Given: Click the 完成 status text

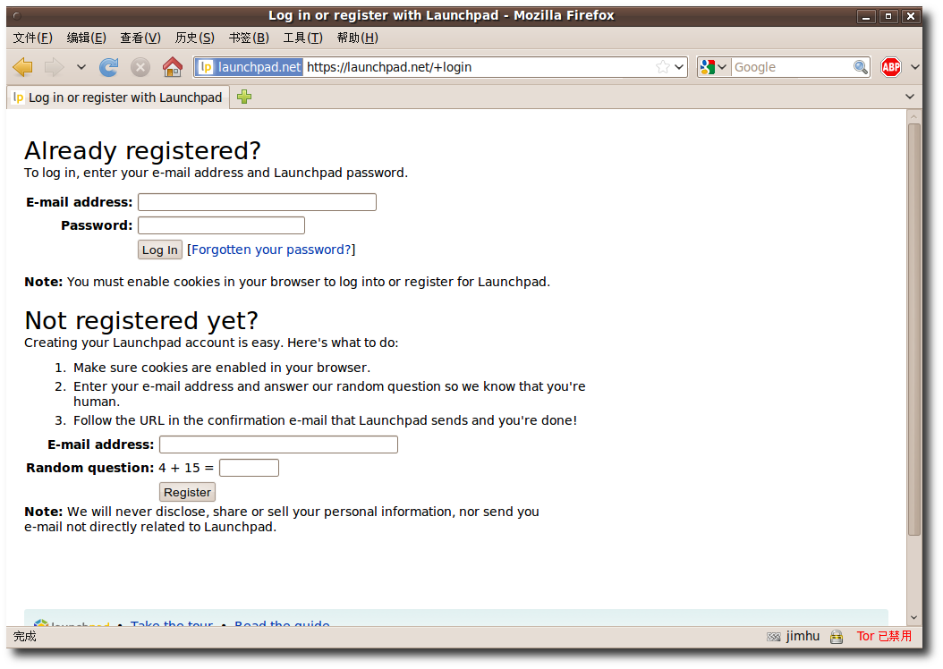Looking at the screenshot, I should click(25, 636).
